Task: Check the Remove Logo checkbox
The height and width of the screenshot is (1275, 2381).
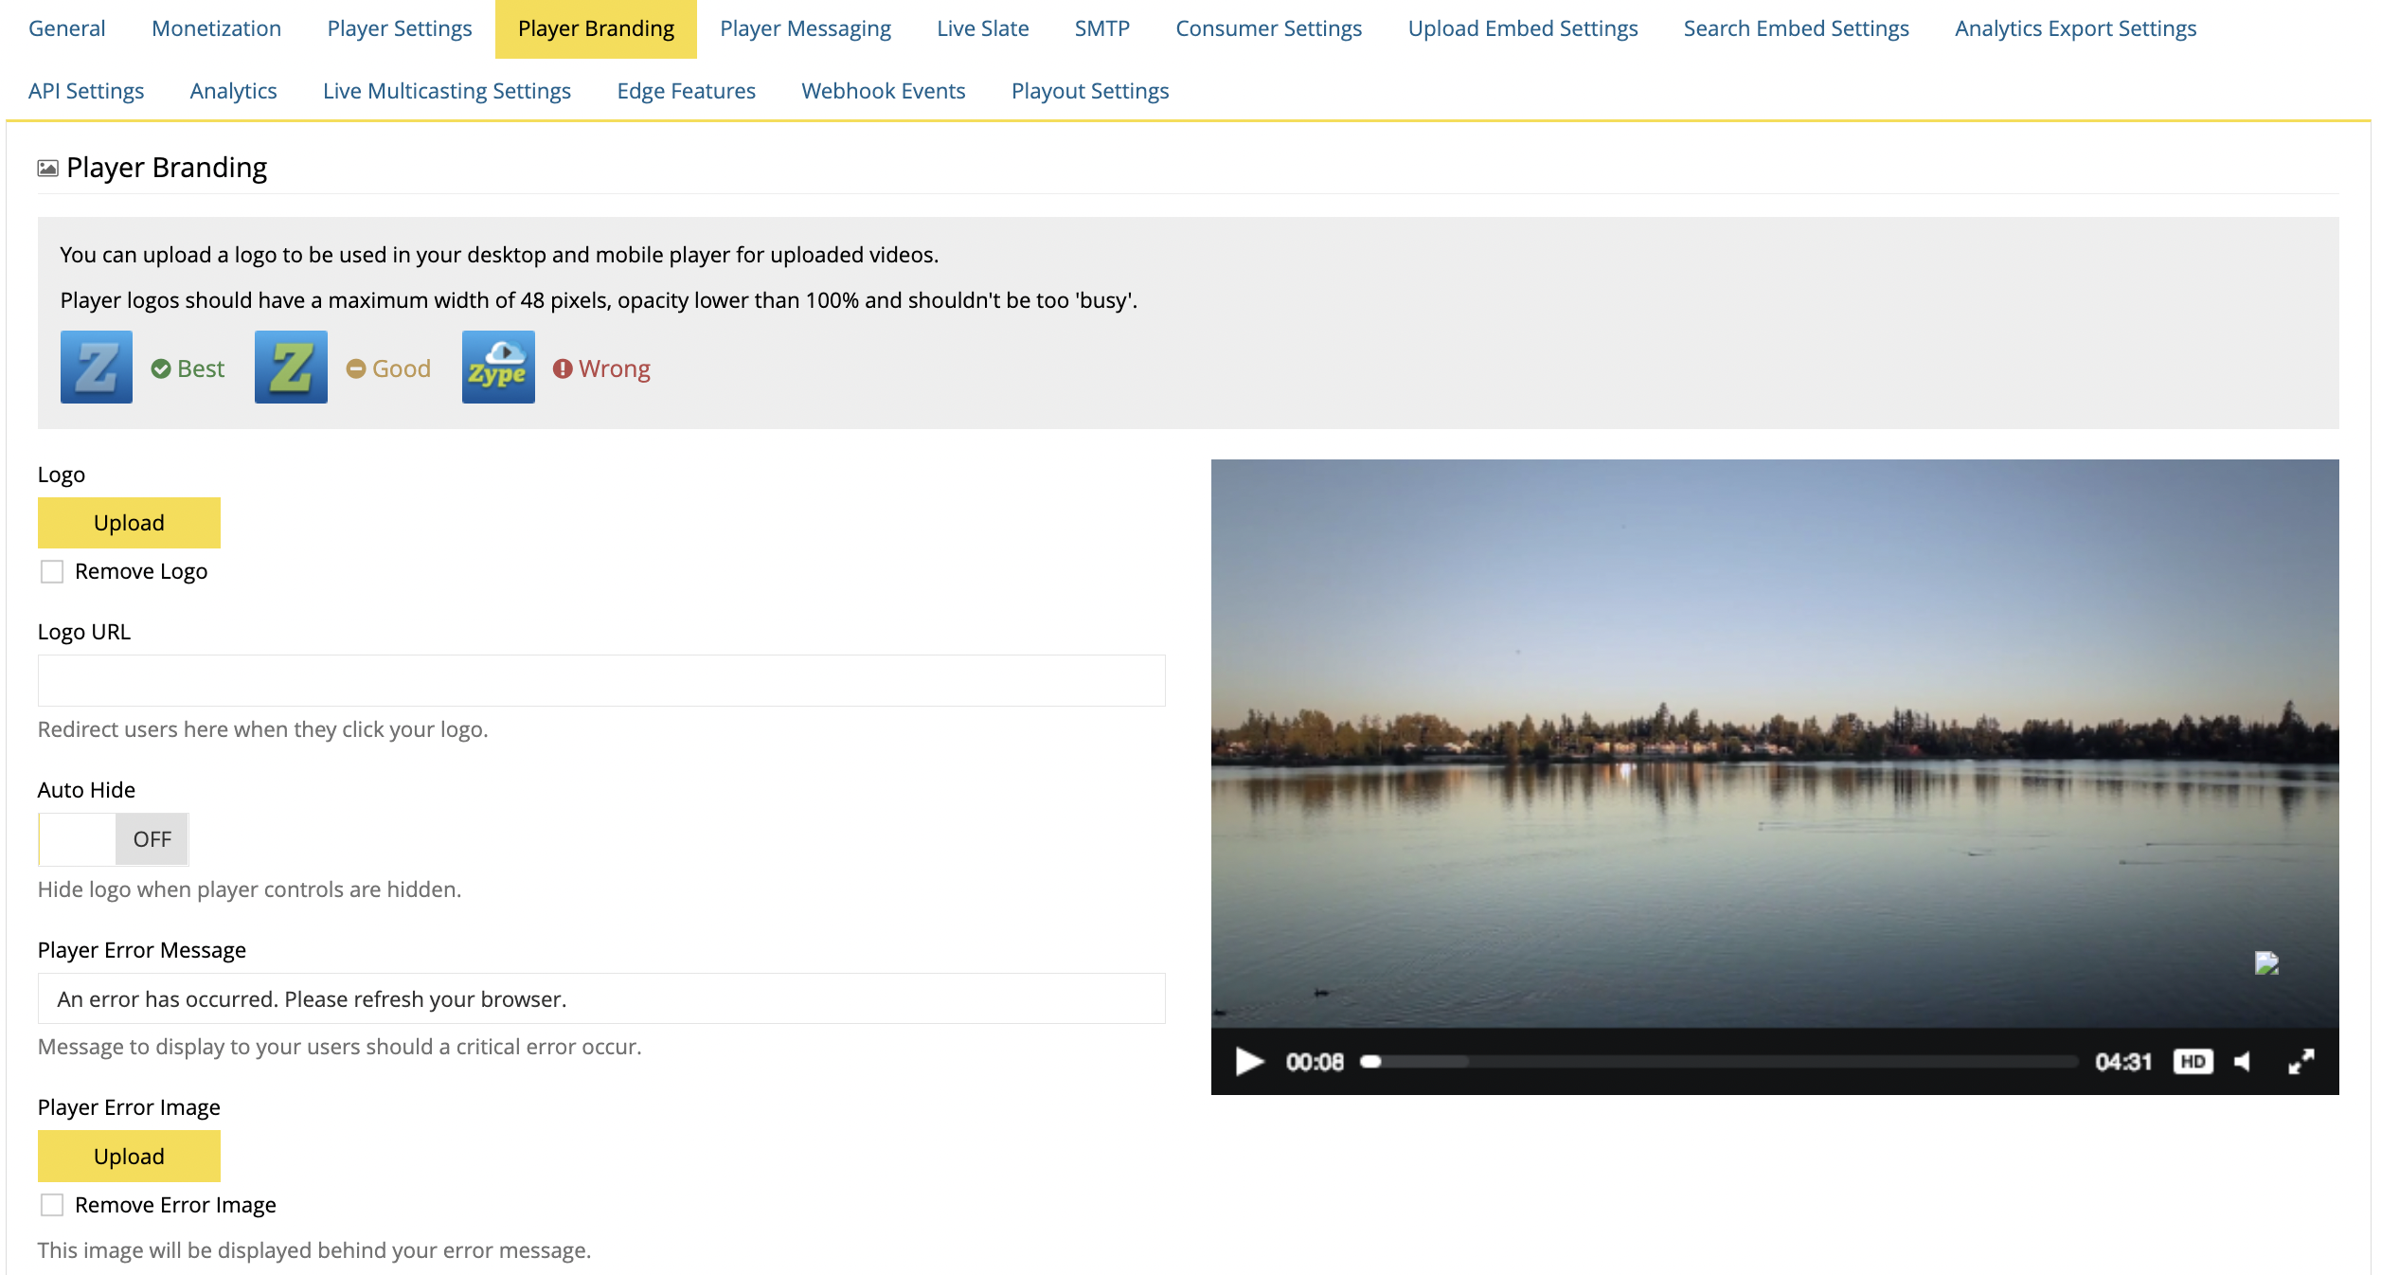Action: 52,571
